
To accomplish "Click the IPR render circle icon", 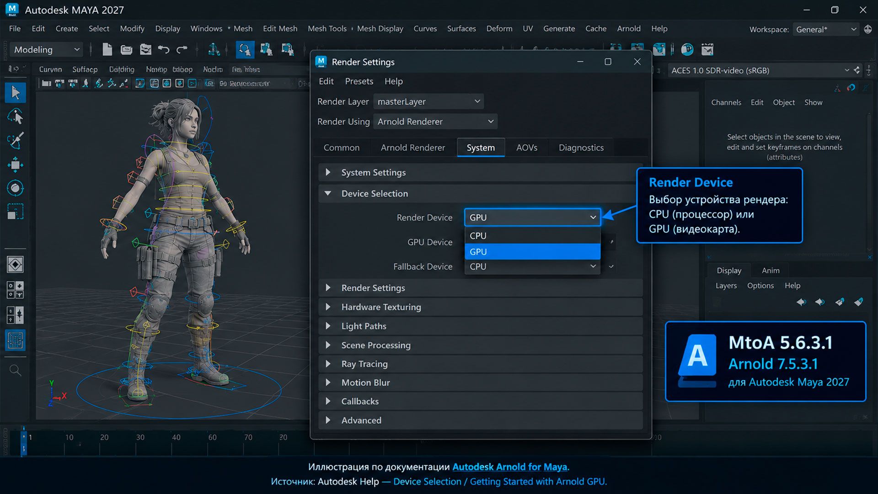I will click(687, 49).
